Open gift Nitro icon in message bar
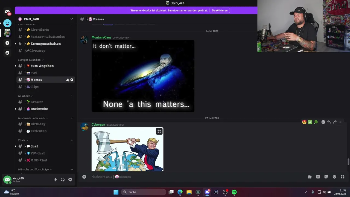The height and width of the screenshot is (197, 350). coord(310,177)
